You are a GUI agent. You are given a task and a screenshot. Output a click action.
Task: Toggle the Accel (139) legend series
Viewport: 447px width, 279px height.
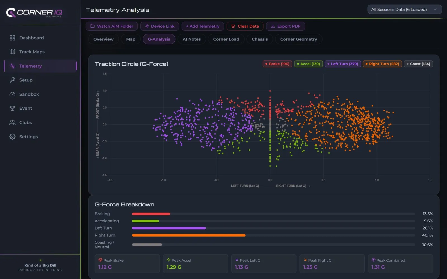point(308,64)
